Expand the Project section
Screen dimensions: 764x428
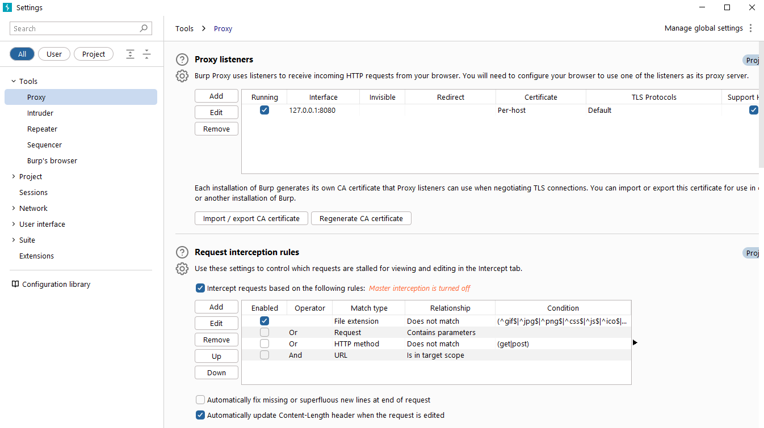point(14,176)
